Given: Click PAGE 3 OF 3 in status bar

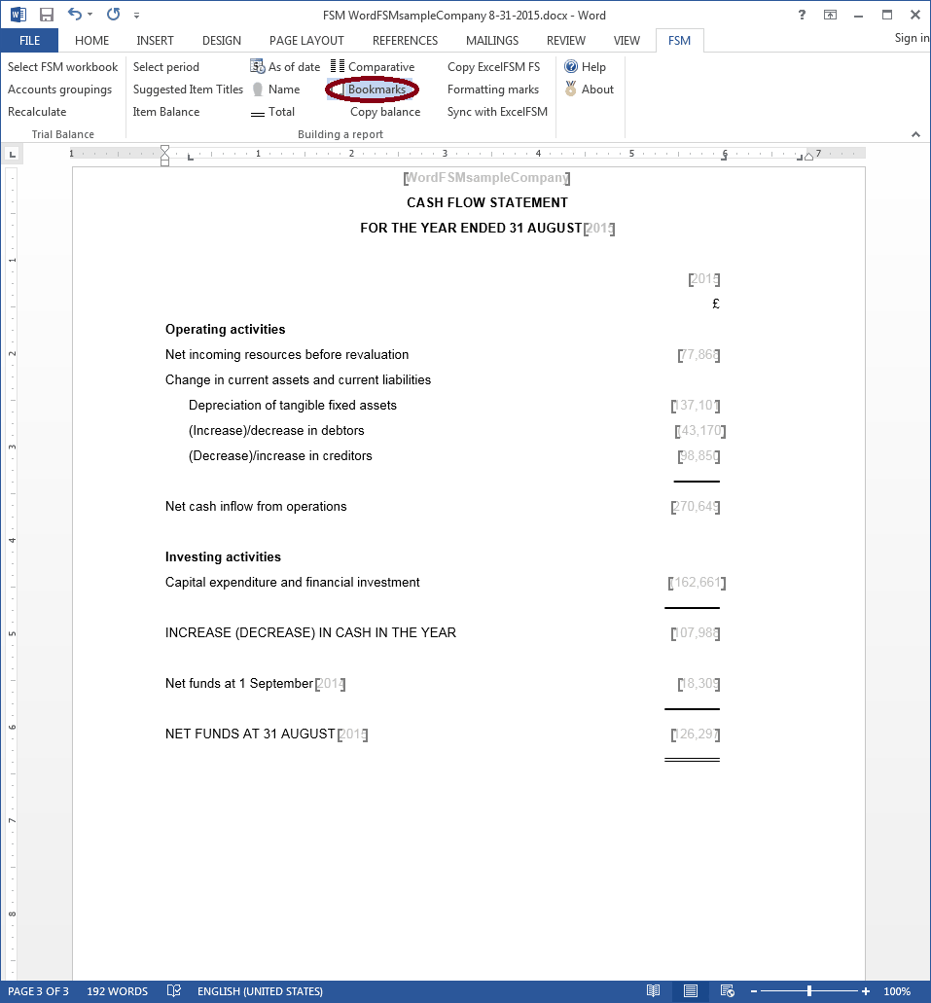Looking at the screenshot, I should tap(38, 991).
